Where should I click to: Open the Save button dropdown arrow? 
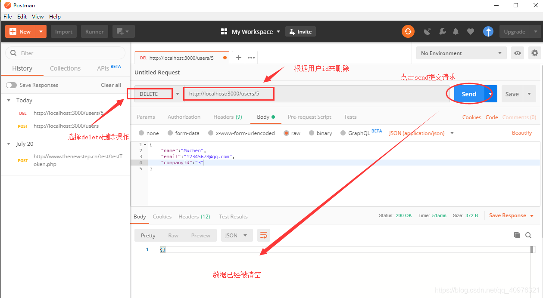pos(529,94)
